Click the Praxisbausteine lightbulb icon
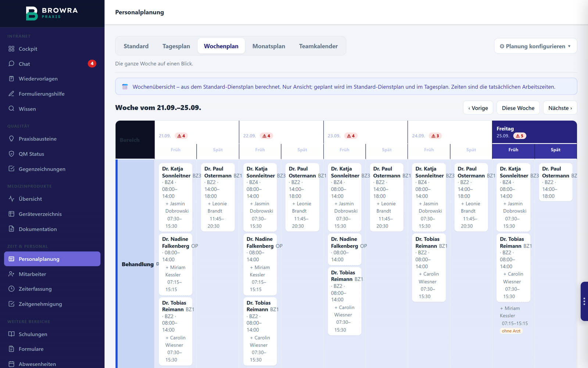Image resolution: width=588 pixels, height=368 pixels. click(x=11, y=139)
